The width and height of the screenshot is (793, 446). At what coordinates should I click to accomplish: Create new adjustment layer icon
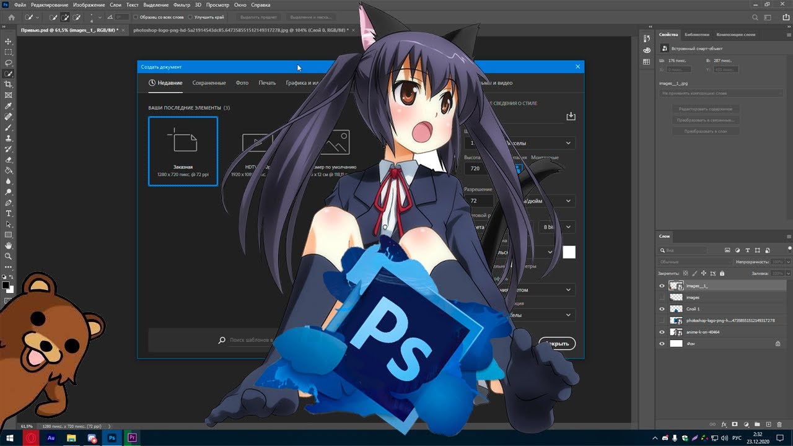tap(746, 424)
